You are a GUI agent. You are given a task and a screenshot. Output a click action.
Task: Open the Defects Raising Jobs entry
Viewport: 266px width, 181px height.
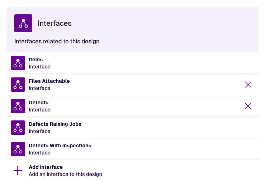(x=55, y=124)
